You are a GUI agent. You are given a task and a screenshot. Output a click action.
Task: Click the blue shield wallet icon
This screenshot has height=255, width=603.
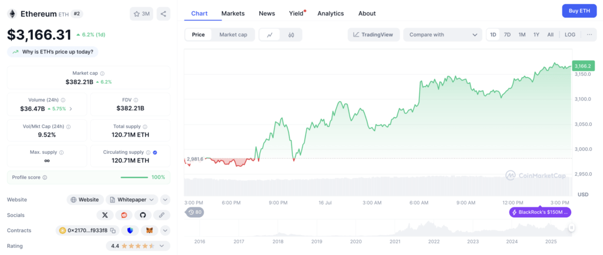click(130, 230)
